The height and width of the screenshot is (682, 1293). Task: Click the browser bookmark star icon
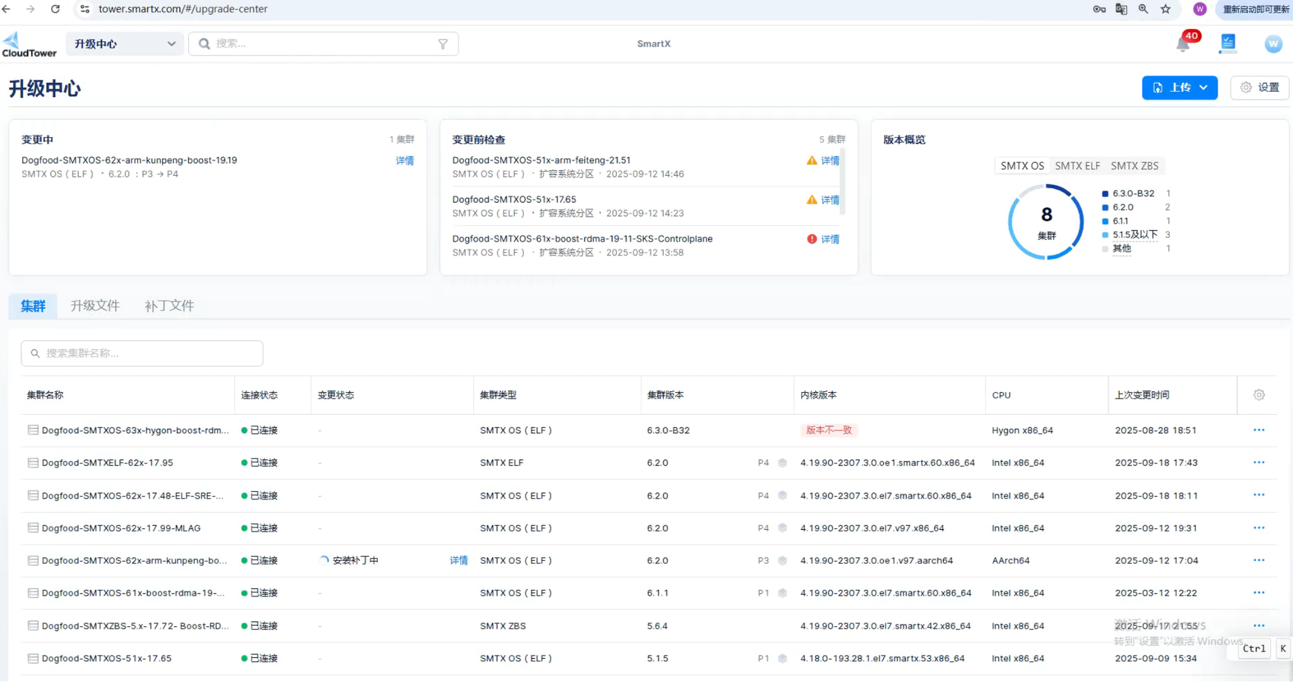[x=1165, y=9]
